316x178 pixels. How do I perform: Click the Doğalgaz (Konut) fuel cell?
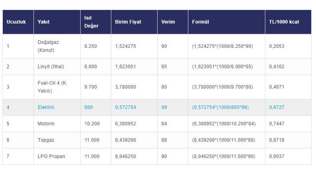tap(48, 46)
